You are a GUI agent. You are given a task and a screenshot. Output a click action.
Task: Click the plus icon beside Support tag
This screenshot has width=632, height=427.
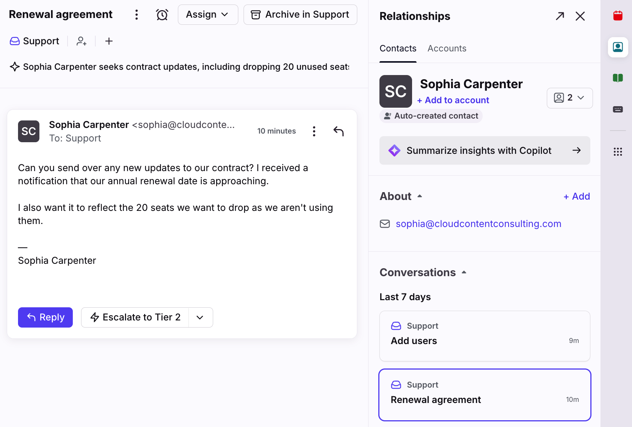point(109,41)
